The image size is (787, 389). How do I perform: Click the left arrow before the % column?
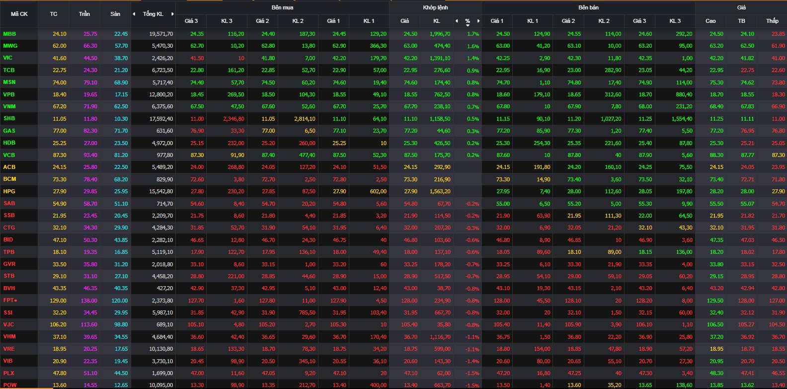click(x=457, y=21)
